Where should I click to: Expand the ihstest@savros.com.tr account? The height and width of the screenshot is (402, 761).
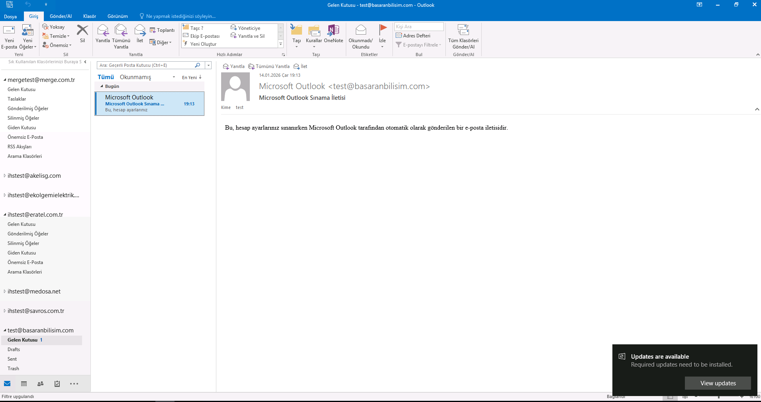5,311
